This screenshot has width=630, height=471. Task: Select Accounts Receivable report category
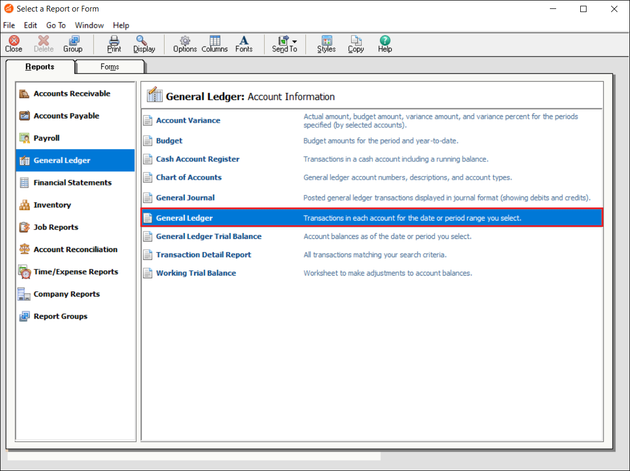tap(75, 94)
